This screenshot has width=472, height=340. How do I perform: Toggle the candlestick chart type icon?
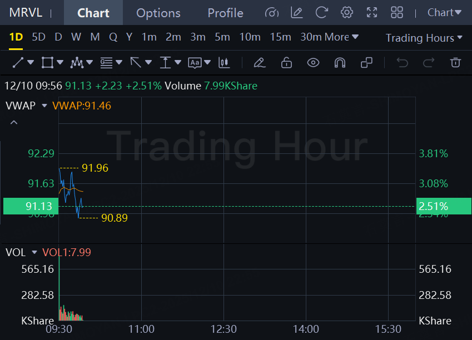225,63
